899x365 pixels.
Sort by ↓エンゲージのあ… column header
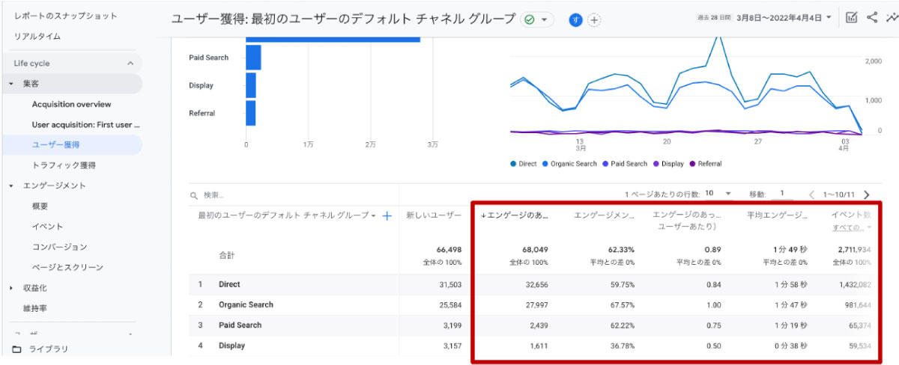coord(515,215)
